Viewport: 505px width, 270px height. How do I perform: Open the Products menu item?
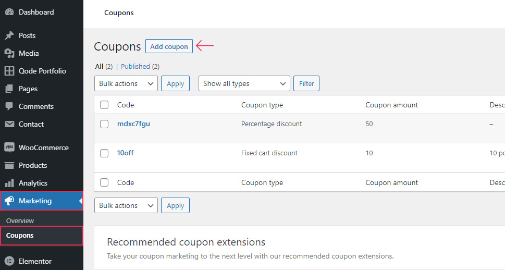(33, 165)
